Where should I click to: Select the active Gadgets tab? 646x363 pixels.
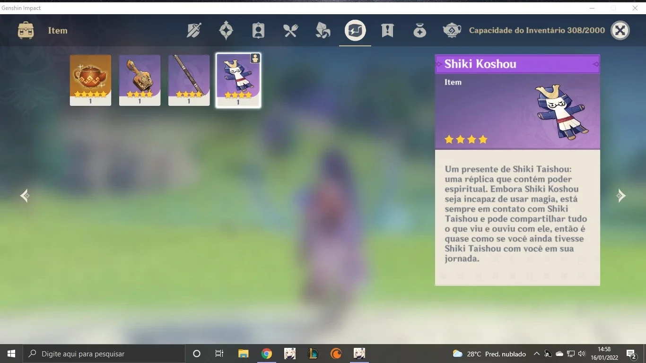pos(355,31)
